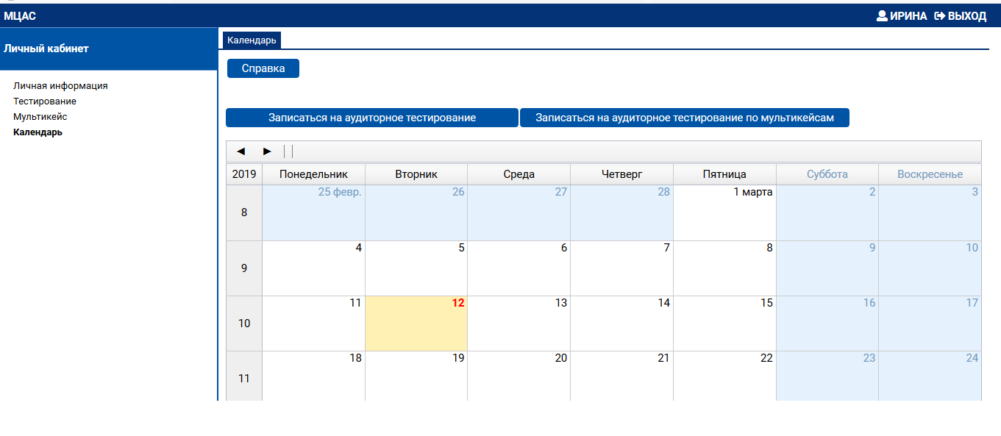The height and width of the screenshot is (436, 1001).
Task: Select the highlighted day 12 cell
Action: [416, 324]
